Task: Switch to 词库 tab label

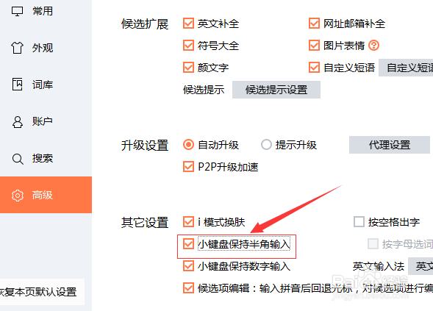Action: (x=42, y=85)
